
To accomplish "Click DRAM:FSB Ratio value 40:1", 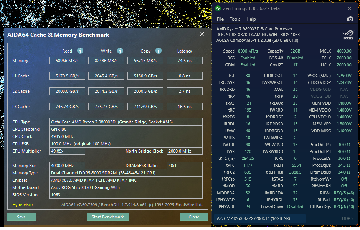I will [185, 166].
